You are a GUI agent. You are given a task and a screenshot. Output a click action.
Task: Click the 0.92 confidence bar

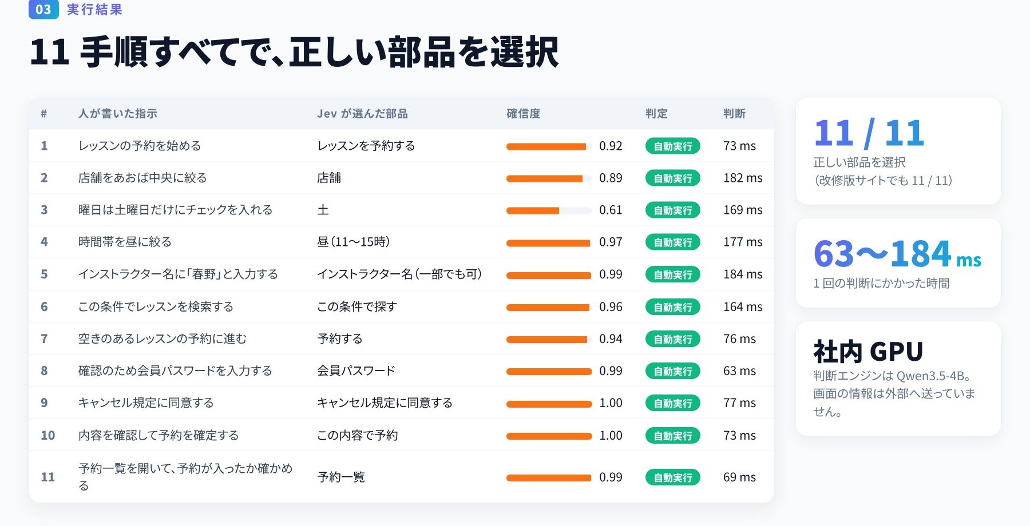pyautogui.click(x=549, y=146)
